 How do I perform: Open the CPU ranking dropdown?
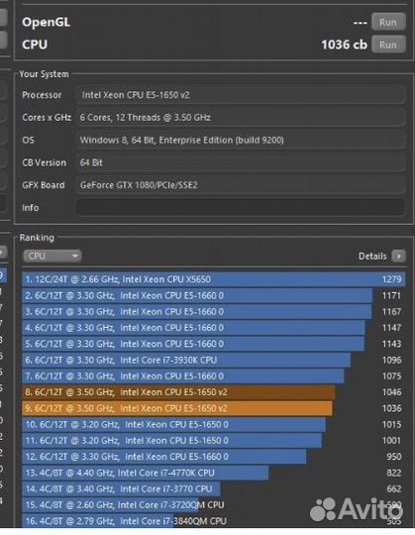[x=52, y=256]
